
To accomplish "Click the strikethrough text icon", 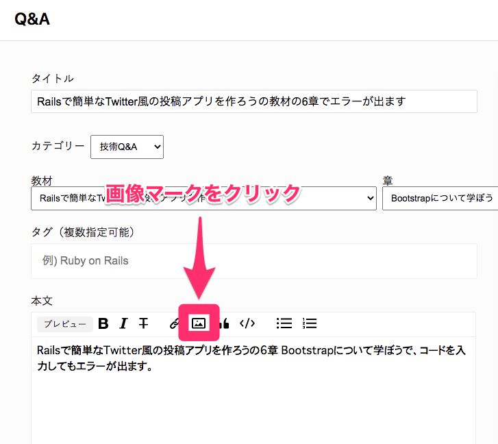I will tap(143, 323).
